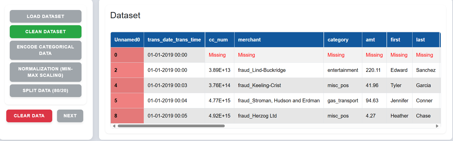Viewport: 453px width, 141px height.
Task: Click the trans_date_trans_time column header
Action: coord(174,40)
